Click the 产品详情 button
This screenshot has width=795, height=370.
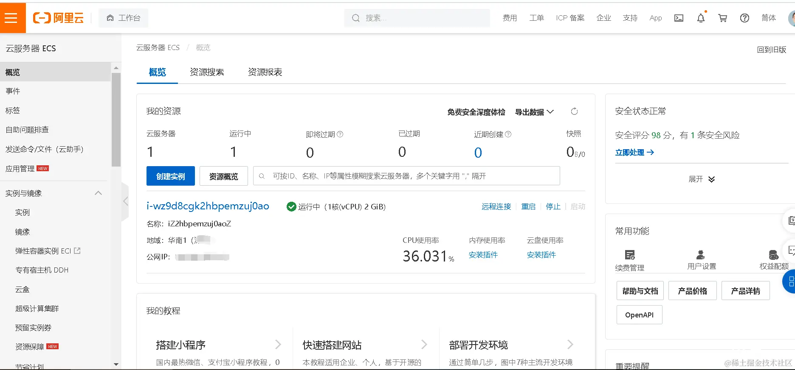(745, 291)
